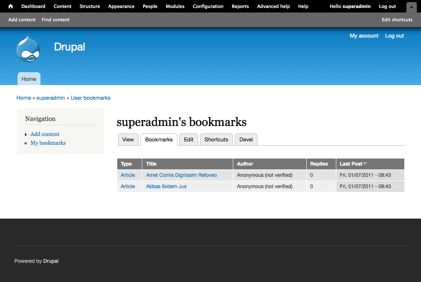
Task: Switch to the Shortcuts tab
Action: [x=217, y=139]
